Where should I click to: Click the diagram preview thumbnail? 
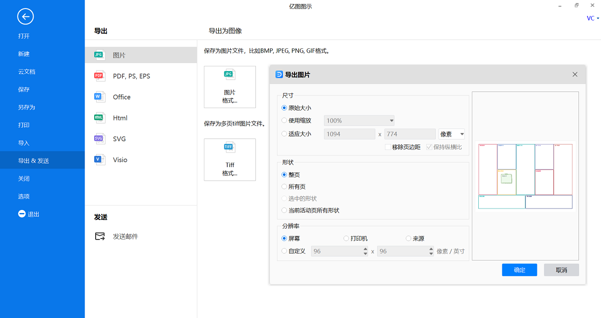[525, 176]
